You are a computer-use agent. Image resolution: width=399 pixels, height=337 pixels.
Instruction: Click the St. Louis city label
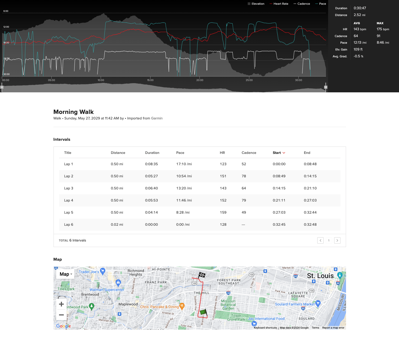320,276
